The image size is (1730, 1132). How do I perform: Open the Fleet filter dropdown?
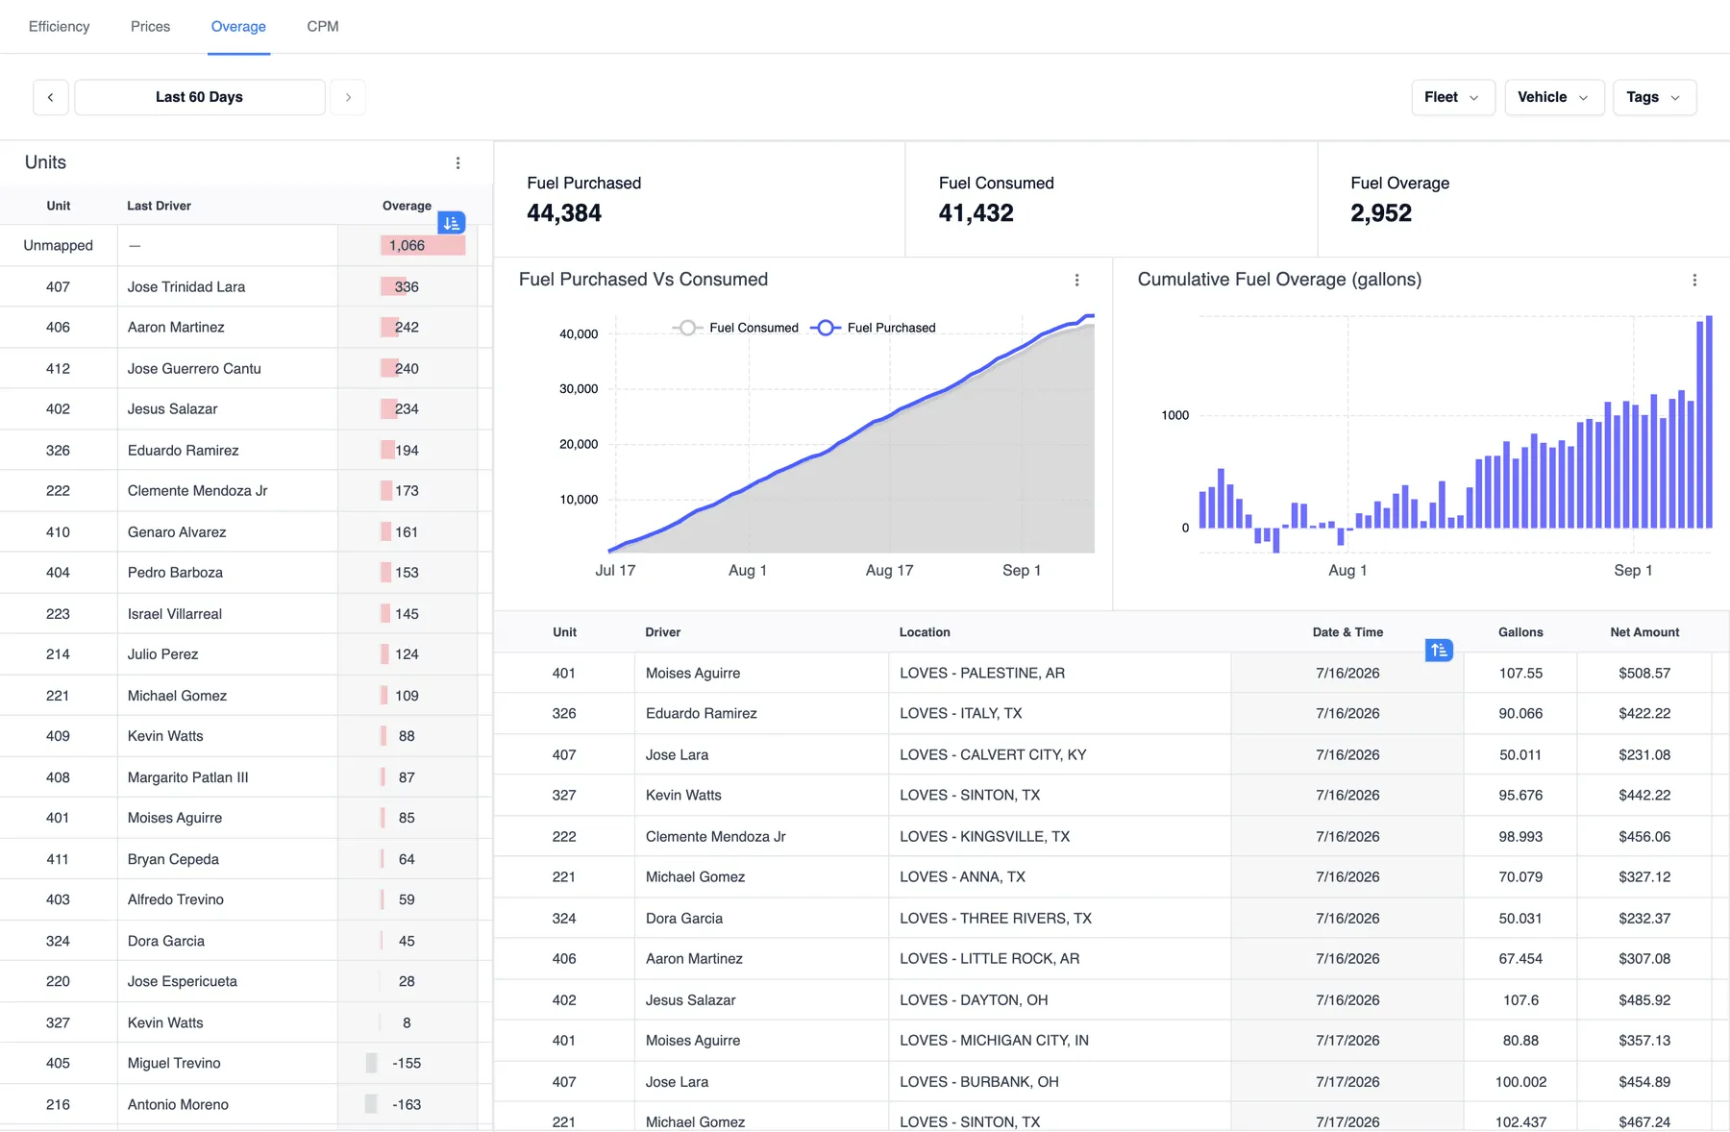(1452, 97)
